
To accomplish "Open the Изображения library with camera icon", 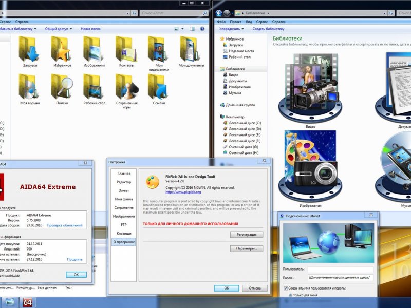I will (x=310, y=169).
